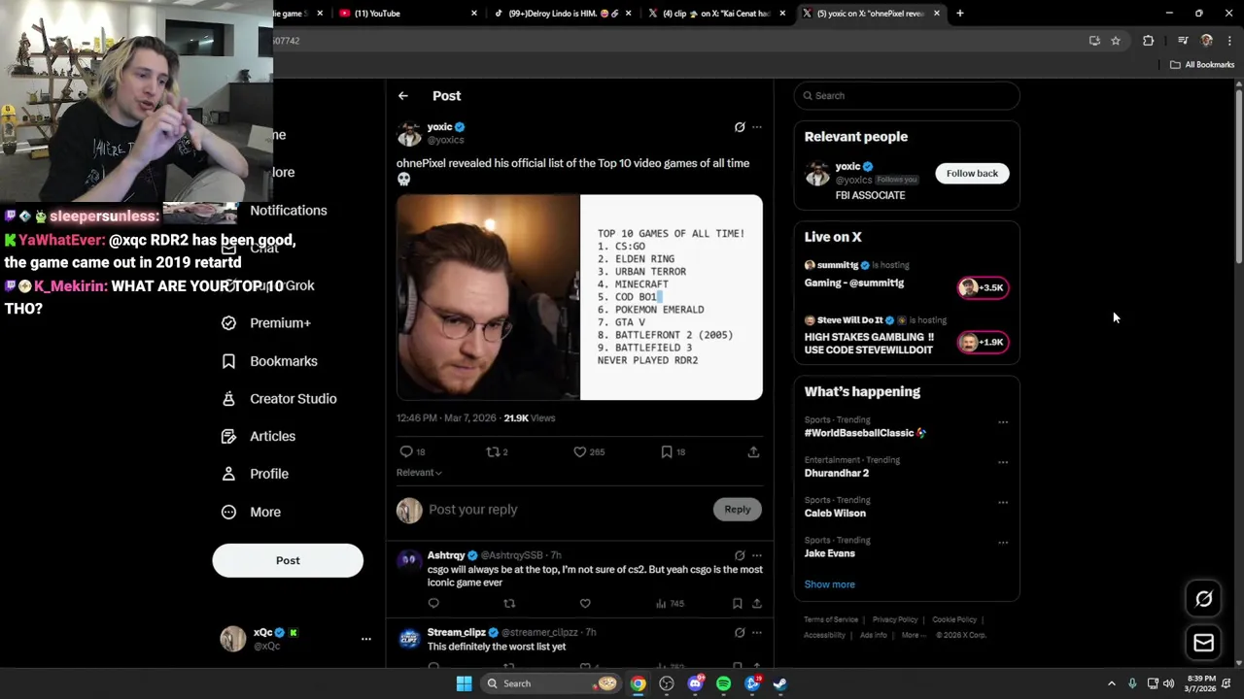Open yoxic's profile avatar on the post
Image resolution: width=1244 pixels, height=699 pixels.
point(409,133)
